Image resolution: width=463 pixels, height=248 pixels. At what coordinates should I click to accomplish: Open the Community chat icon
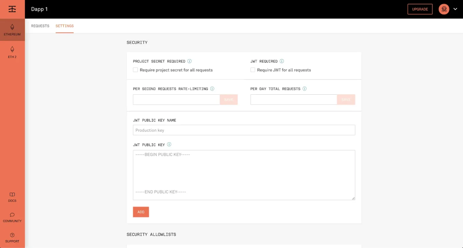(12, 215)
